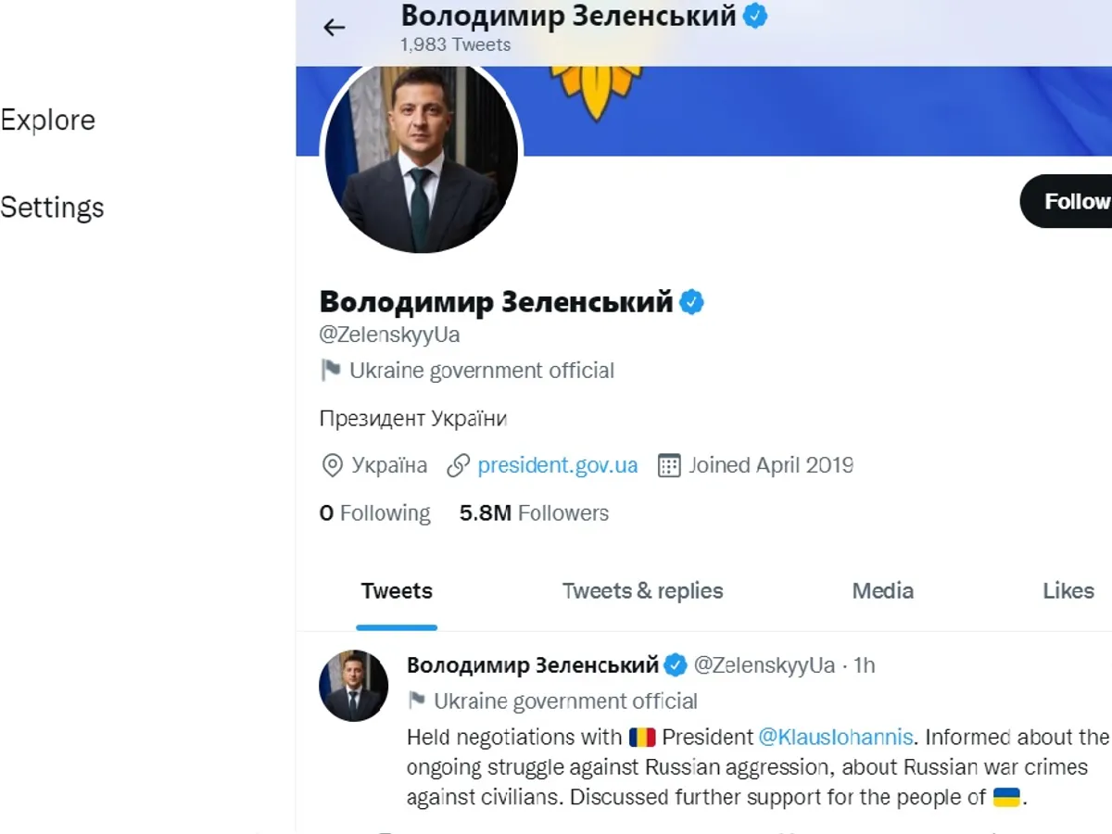
Task: Click the link chain icon
Action: (x=458, y=465)
